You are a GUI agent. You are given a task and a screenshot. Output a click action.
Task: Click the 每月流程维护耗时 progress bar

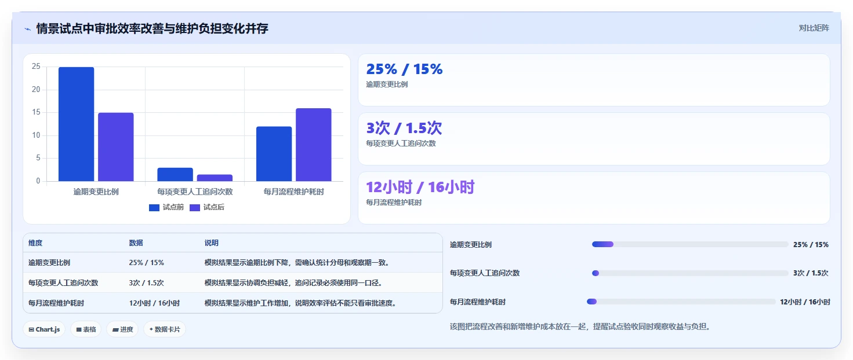click(x=681, y=302)
